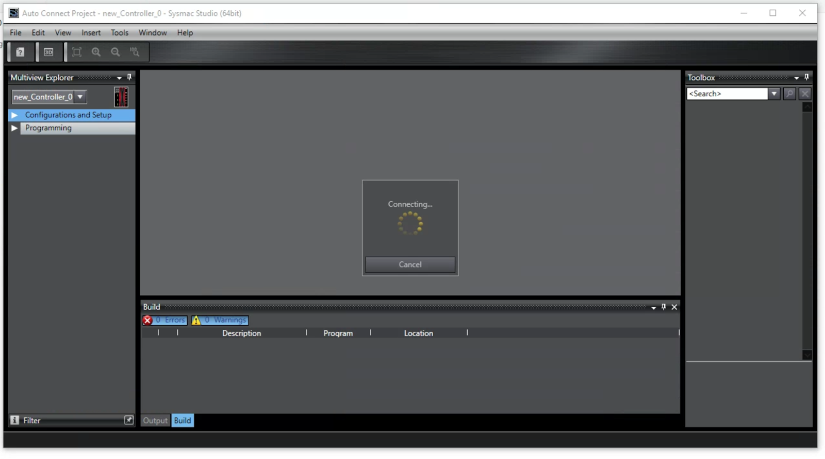
Task: Maximize the Sysmac Studio window
Action: [773, 13]
